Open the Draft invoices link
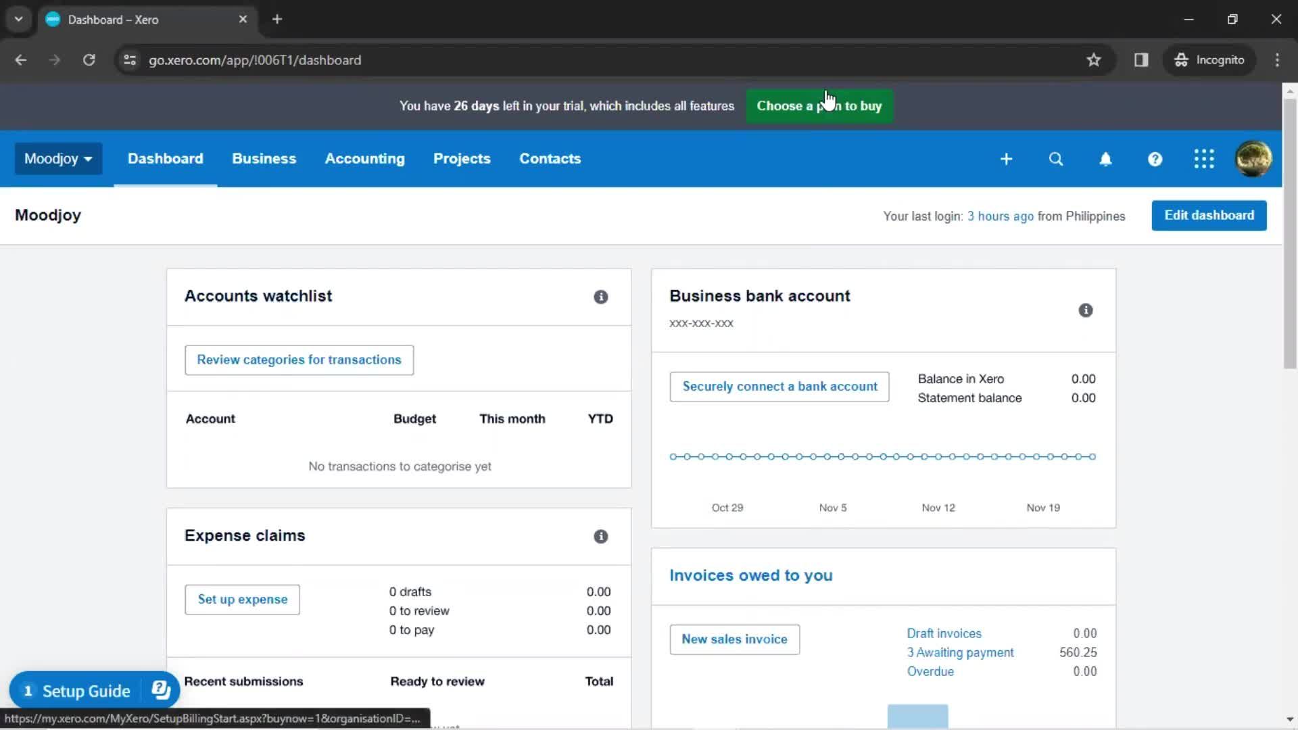This screenshot has width=1298, height=730. [x=944, y=633]
